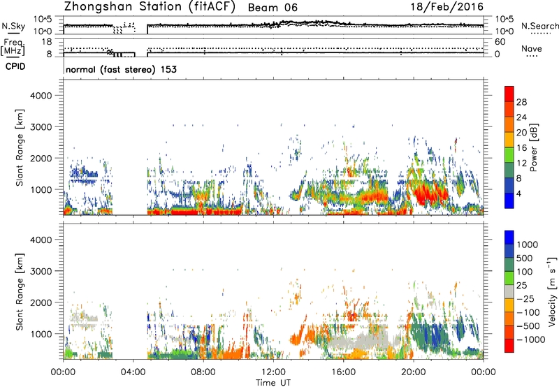The image size is (559, 387).
Task: Click 'normal (fast stereo) 153' text
Action: 121,69
